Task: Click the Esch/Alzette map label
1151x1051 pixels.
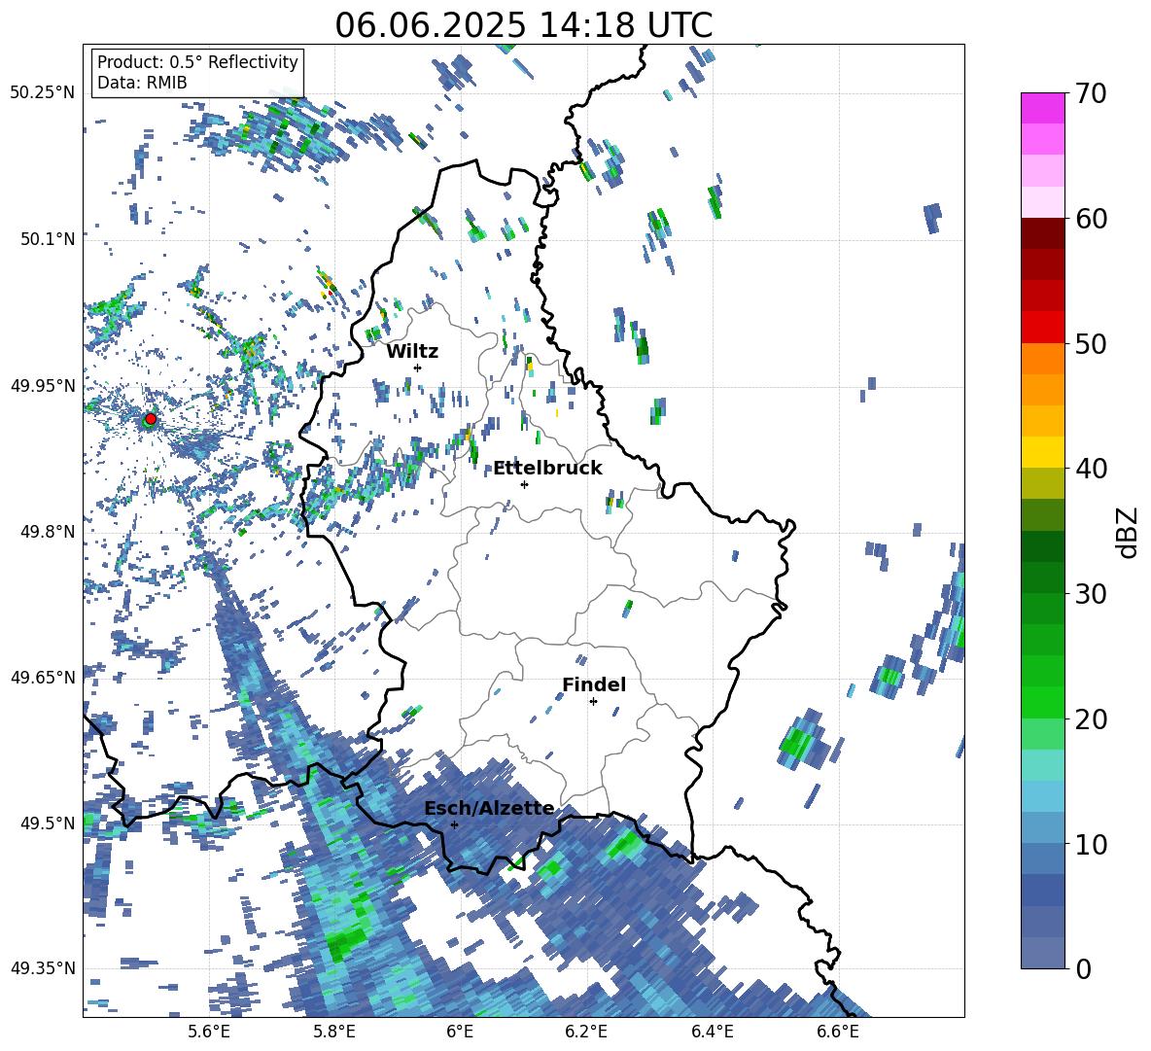Action: point(490,808)
